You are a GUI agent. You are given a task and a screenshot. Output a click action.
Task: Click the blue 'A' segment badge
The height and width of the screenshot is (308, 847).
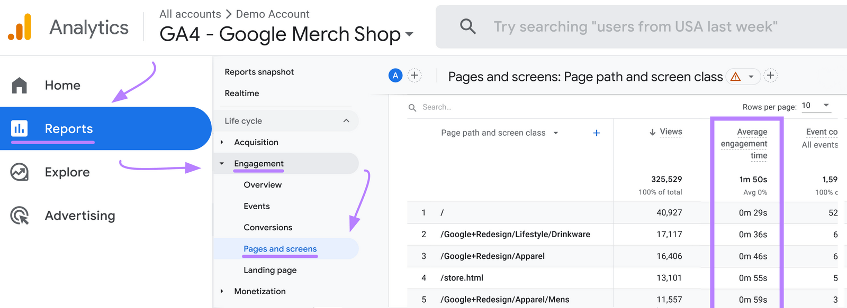point(395,76)
